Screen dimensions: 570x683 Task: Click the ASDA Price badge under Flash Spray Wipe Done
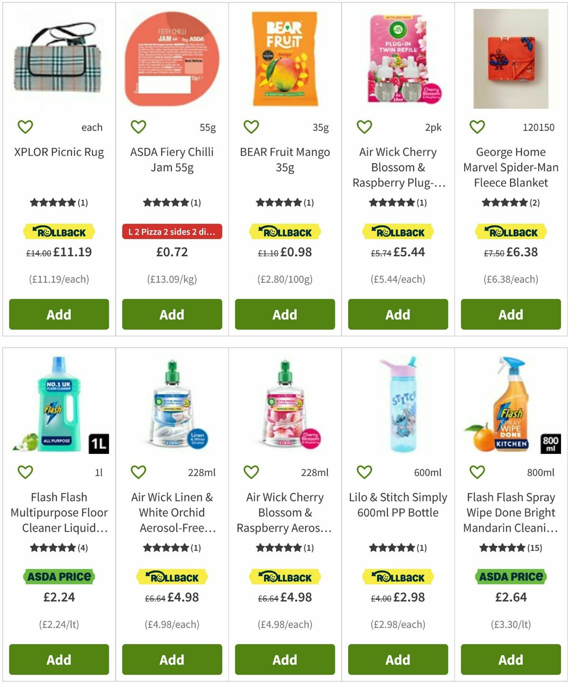point(510,577)
